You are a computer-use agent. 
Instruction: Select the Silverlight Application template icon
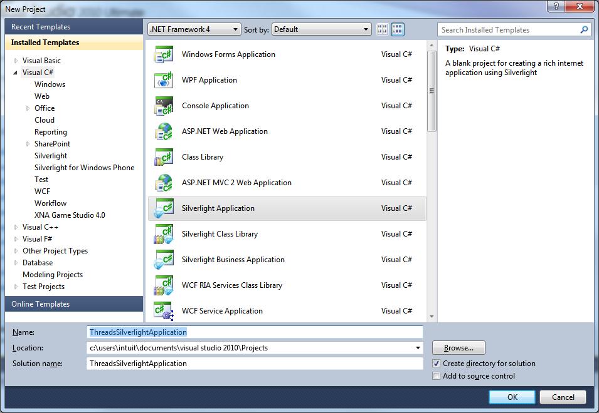click(164, 208)
